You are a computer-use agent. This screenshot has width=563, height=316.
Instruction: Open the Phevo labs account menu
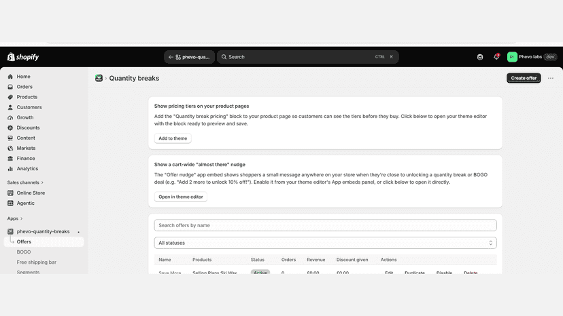[x=532, y=57]
